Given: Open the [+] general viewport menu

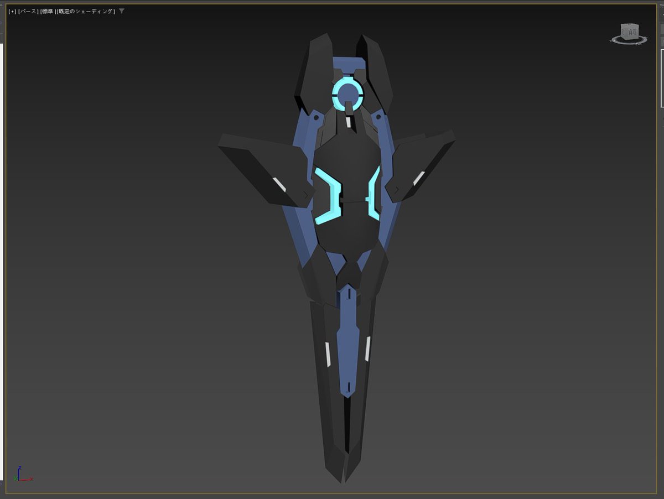Looking at the screenshot, I should coord(12,12).
